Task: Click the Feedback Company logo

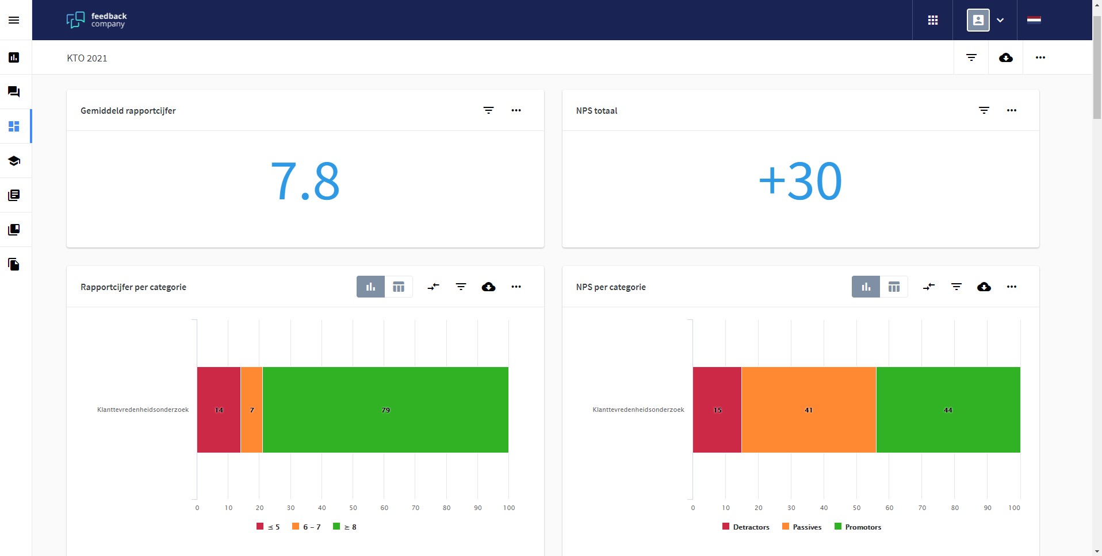Action: [x=97, y=20]
